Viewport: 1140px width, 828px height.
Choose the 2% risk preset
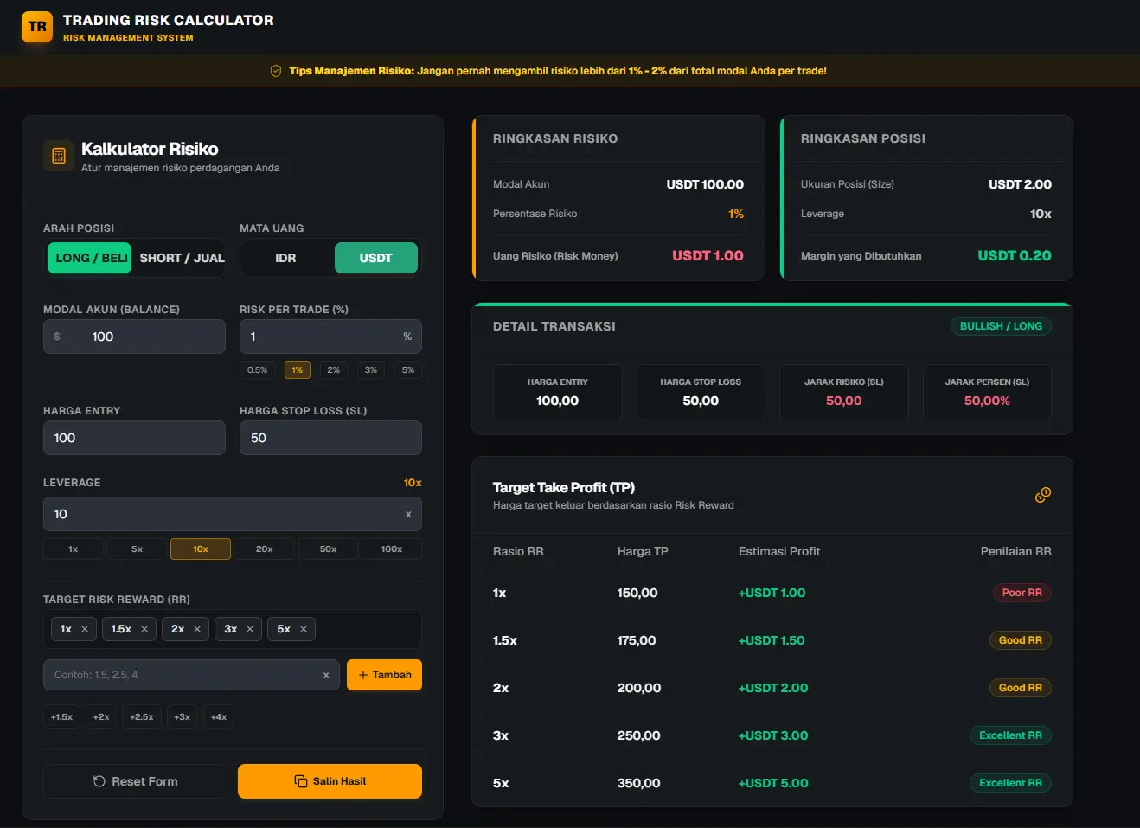click(x=334, y=370)
